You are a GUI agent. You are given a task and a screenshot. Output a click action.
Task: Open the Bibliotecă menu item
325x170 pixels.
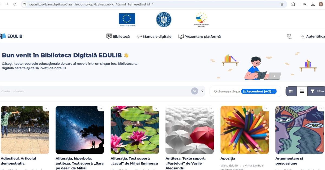(118, 36)
